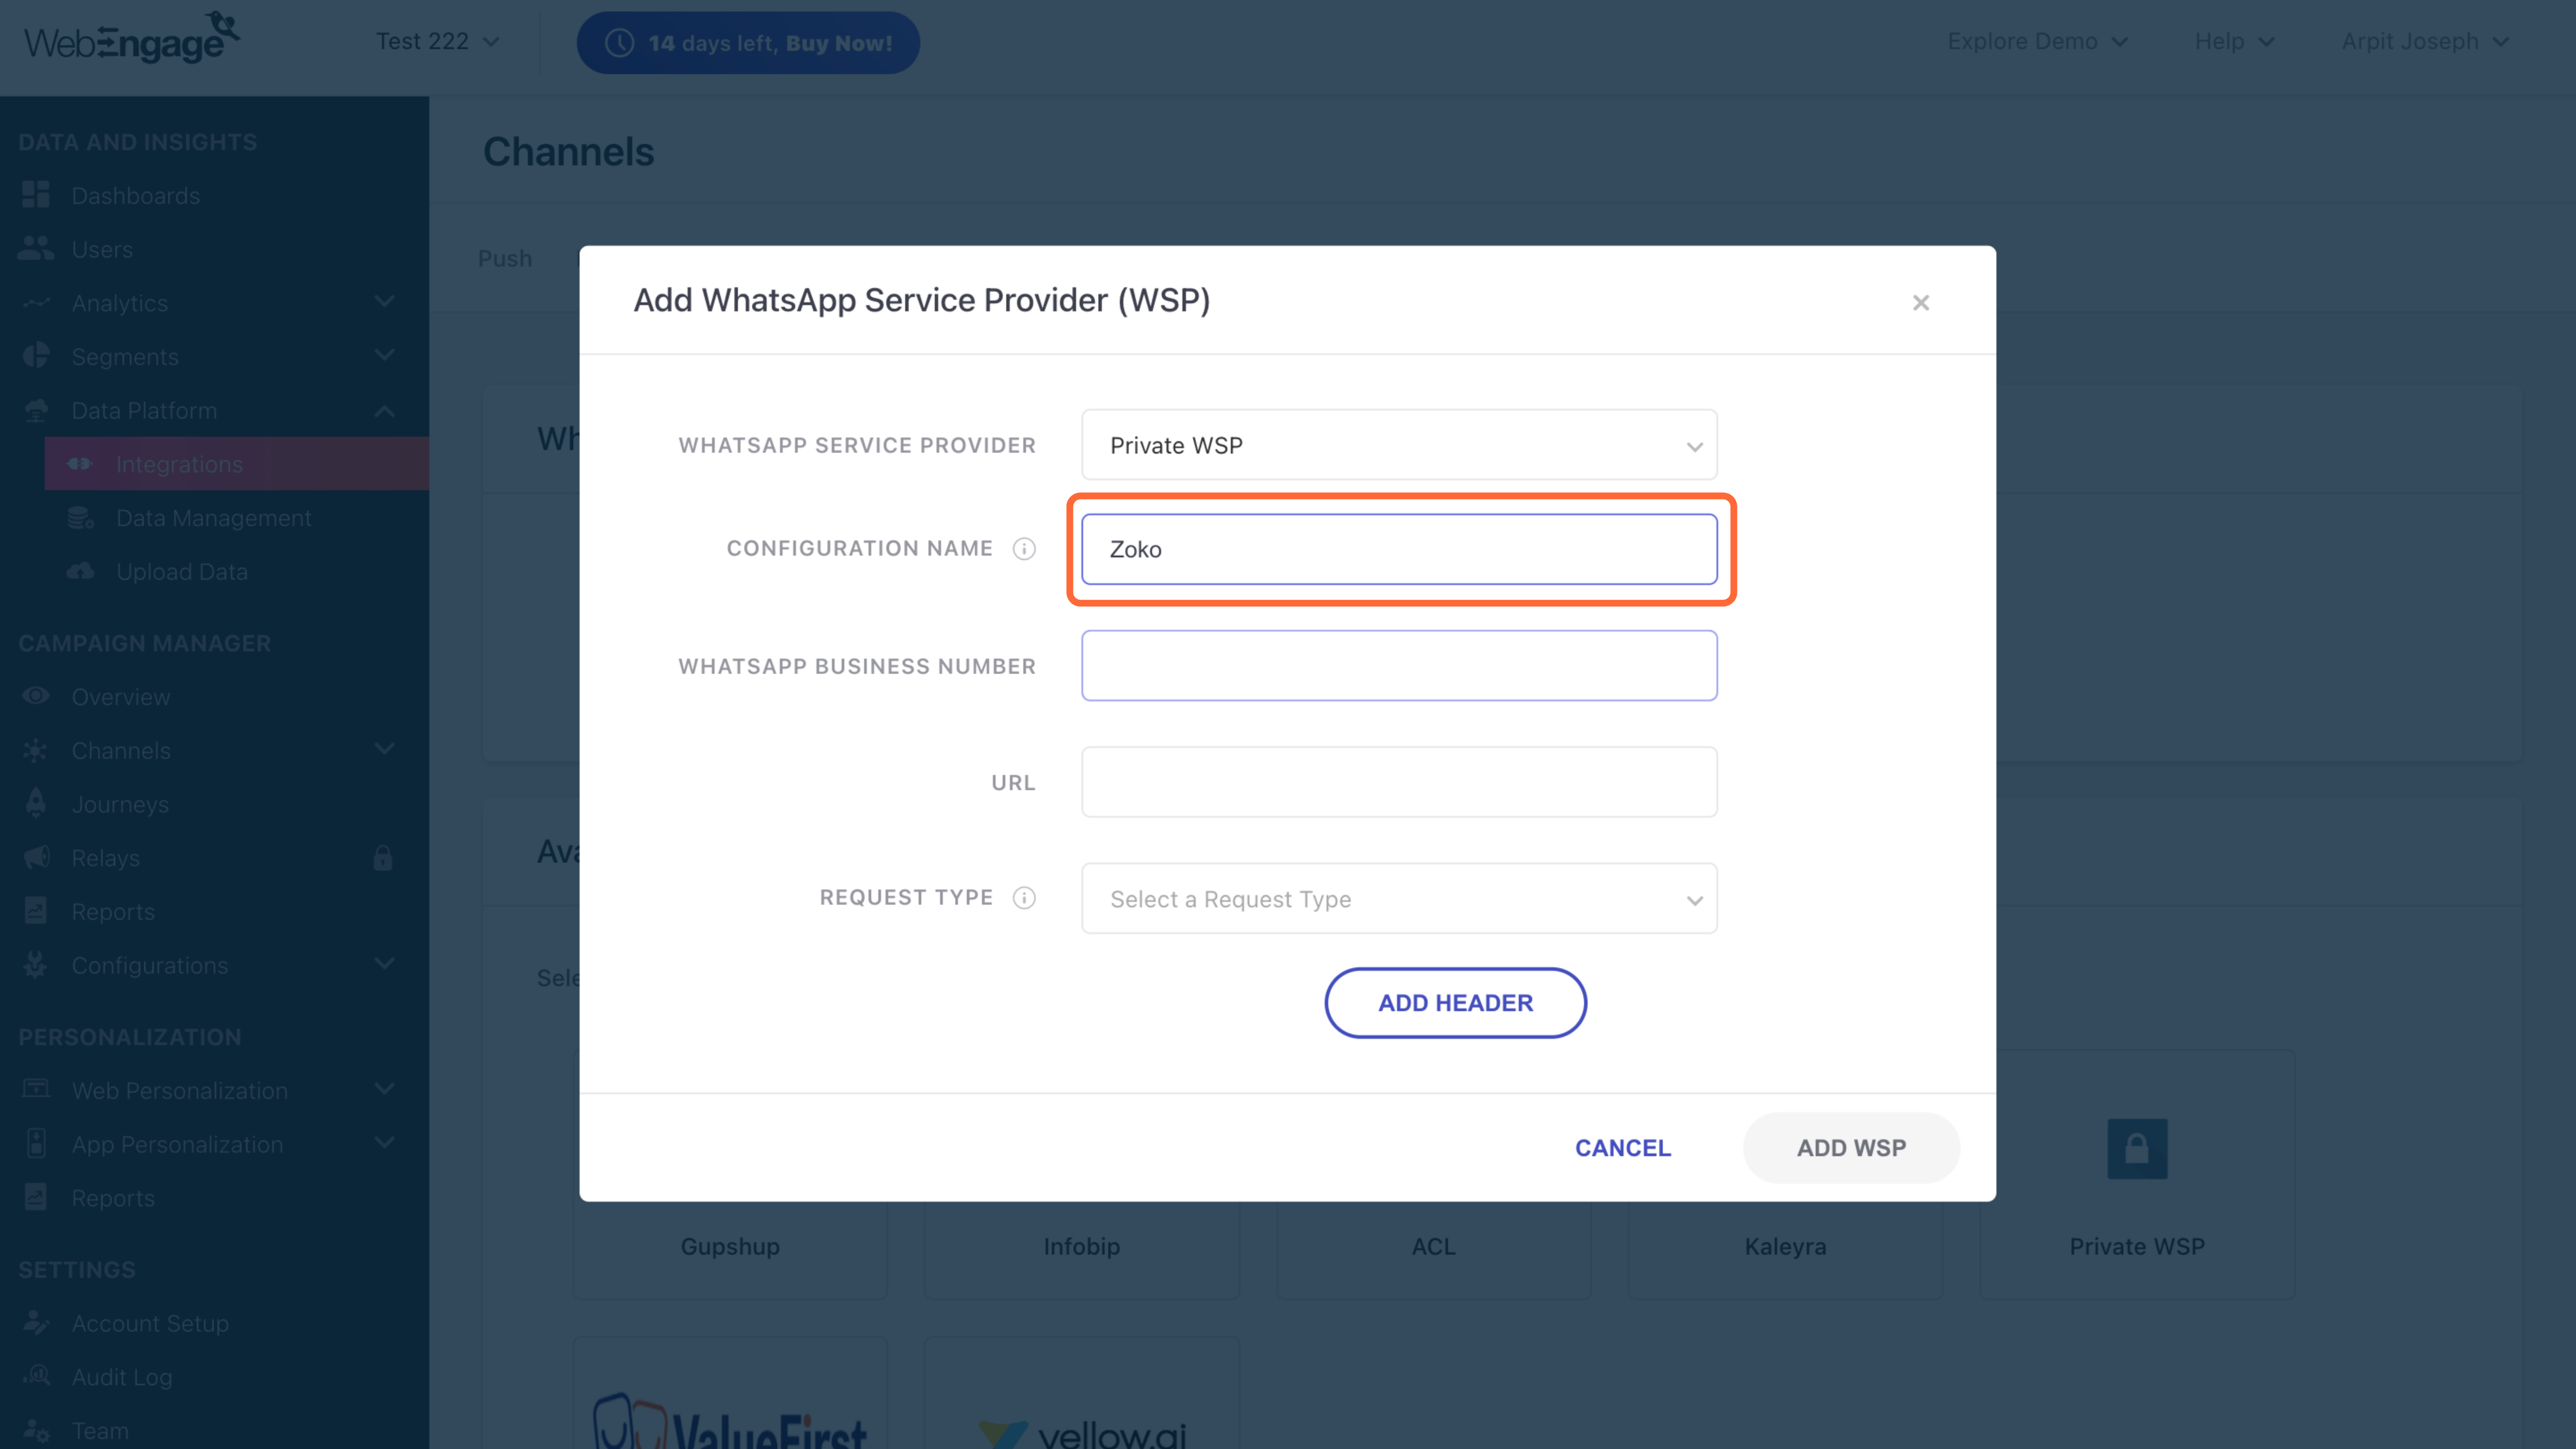Screen dimensions: 2576x1449
Task: Click Request Type info icon
Action: click(x=1024, y=898)
